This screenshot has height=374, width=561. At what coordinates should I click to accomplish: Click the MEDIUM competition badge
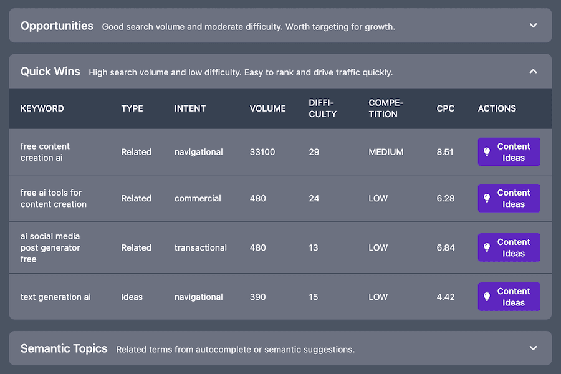[385, 151]
